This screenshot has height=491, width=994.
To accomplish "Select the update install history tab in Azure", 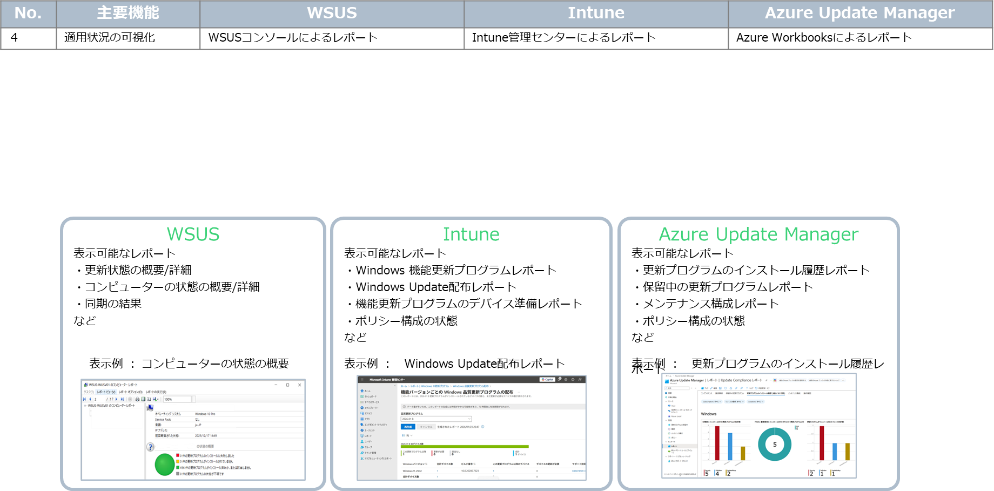I will point(765,393).
